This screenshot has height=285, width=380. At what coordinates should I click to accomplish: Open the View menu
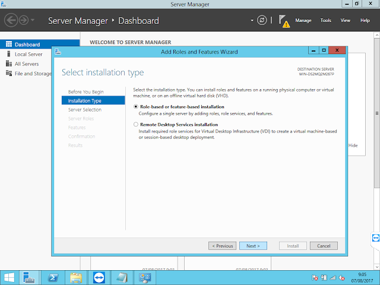tap(346, 20)
